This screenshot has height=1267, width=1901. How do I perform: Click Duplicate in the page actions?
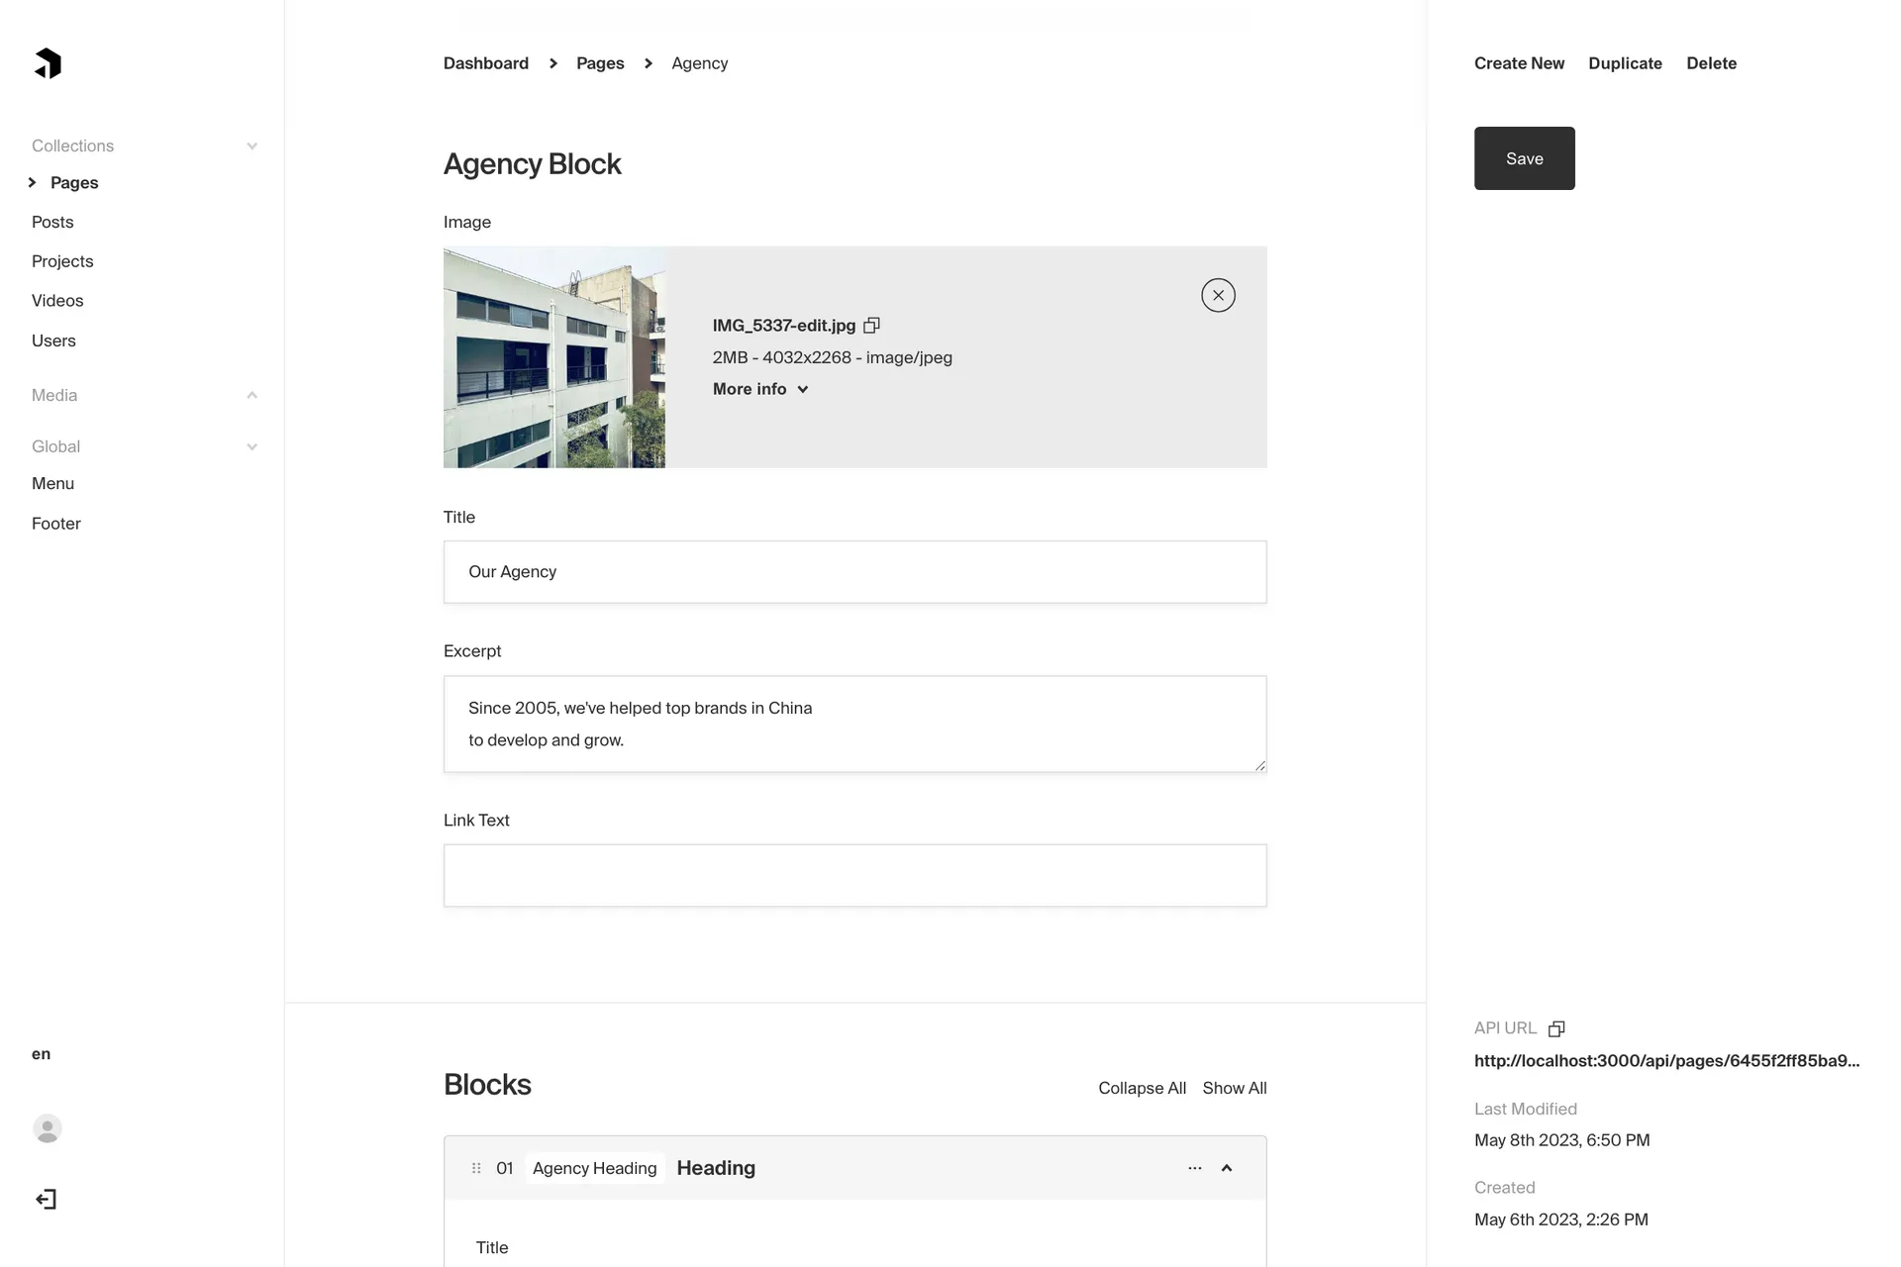(1625, 63)
